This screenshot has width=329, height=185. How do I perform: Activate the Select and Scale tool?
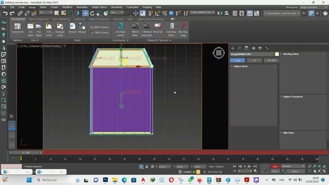(99, 13)
